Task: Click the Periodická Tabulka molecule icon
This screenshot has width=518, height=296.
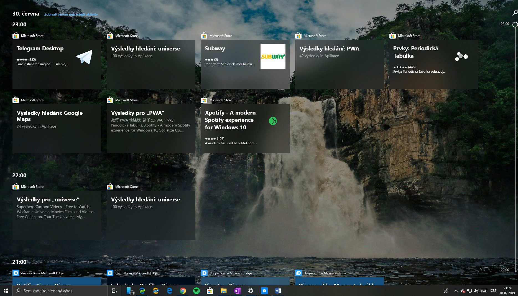Action: click(461, 56)
